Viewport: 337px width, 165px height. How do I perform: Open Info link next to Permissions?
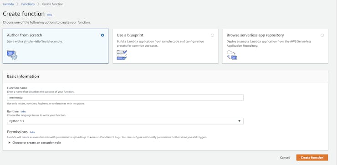(x=32, y=132)
